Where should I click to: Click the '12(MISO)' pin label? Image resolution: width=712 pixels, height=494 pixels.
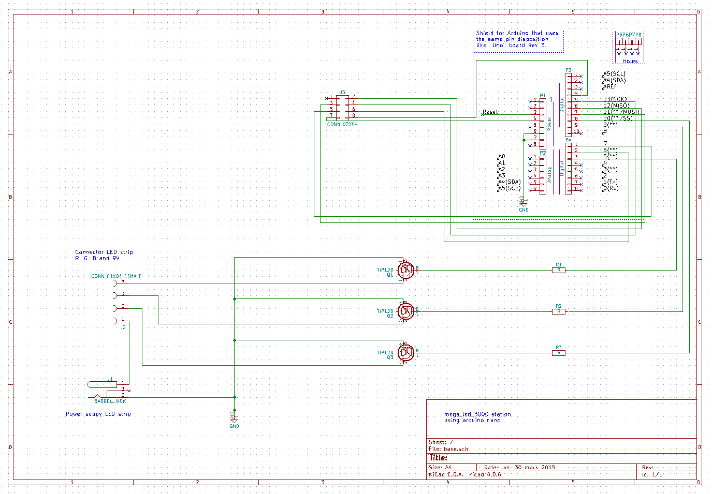pyautogui.click(x=616, y=106)
